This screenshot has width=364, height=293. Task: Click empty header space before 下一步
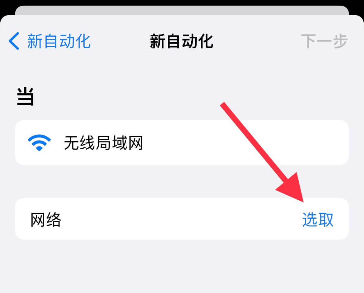coord(255,41)
